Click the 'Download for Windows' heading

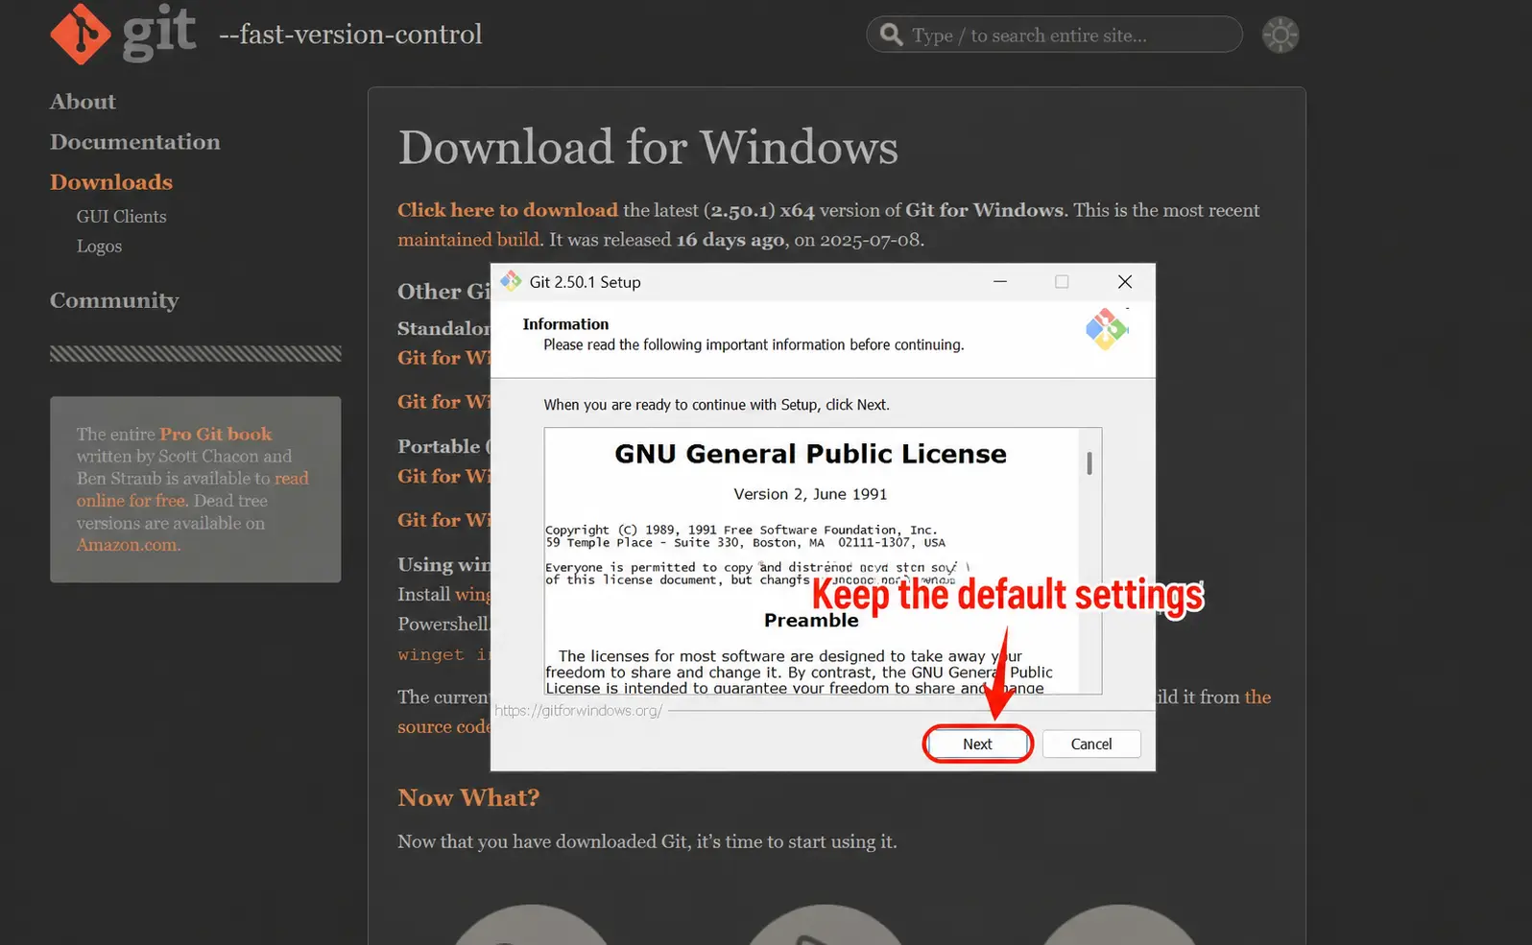648,148
